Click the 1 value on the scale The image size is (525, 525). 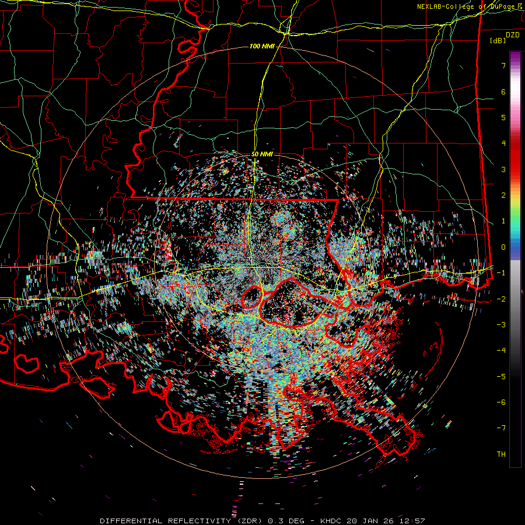[x=503, y=221]
